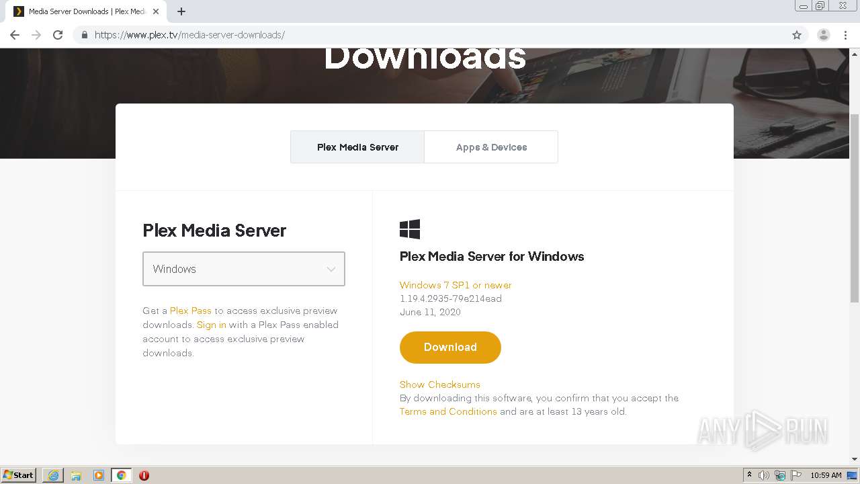
Task: Click the yellow Download button
Action: (450, 348)
